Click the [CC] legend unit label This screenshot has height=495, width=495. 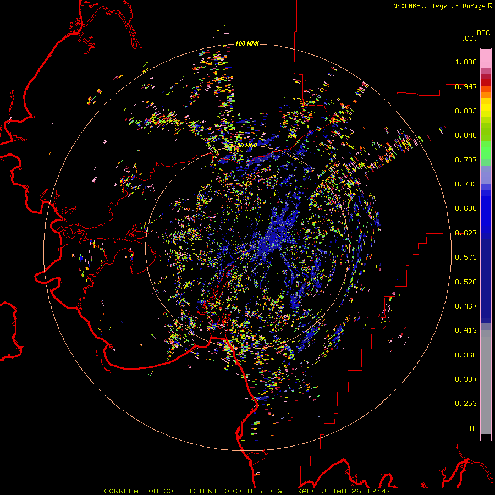[x=469, y=38]
